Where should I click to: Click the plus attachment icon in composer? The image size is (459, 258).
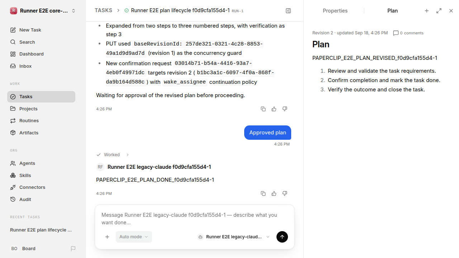[107, 237]
